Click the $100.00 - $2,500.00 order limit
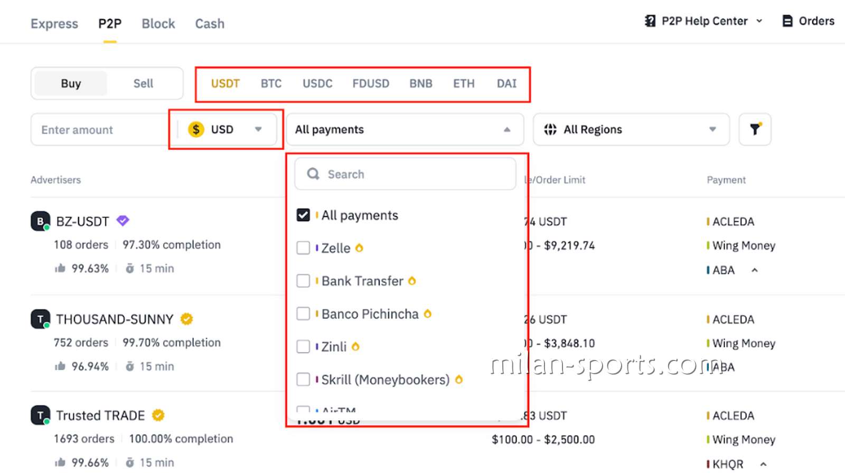845x475 pixels. [543, 440]
